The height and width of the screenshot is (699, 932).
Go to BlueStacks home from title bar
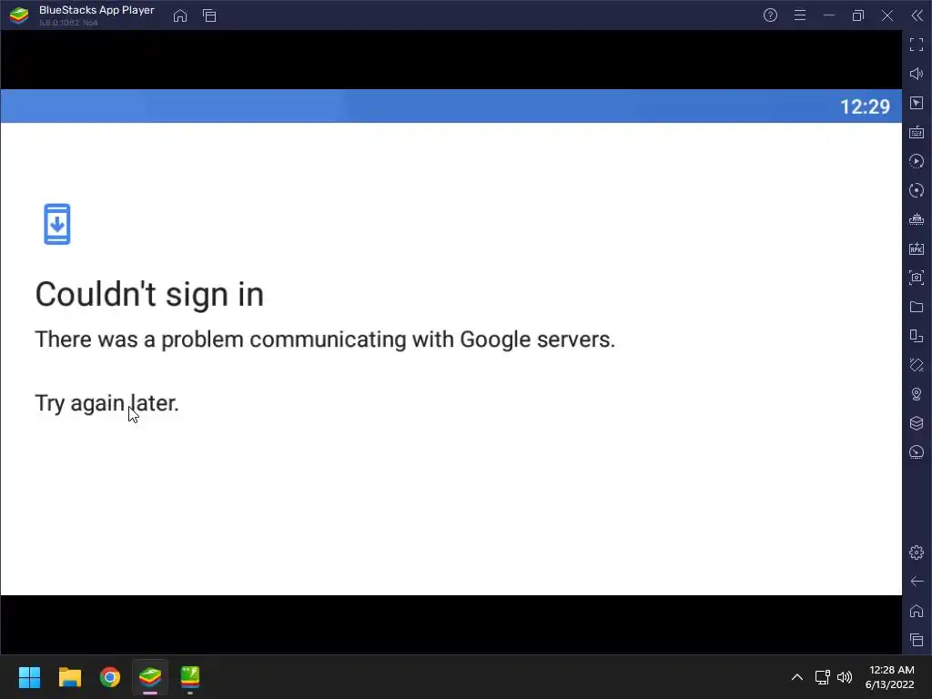pos(180,15)
